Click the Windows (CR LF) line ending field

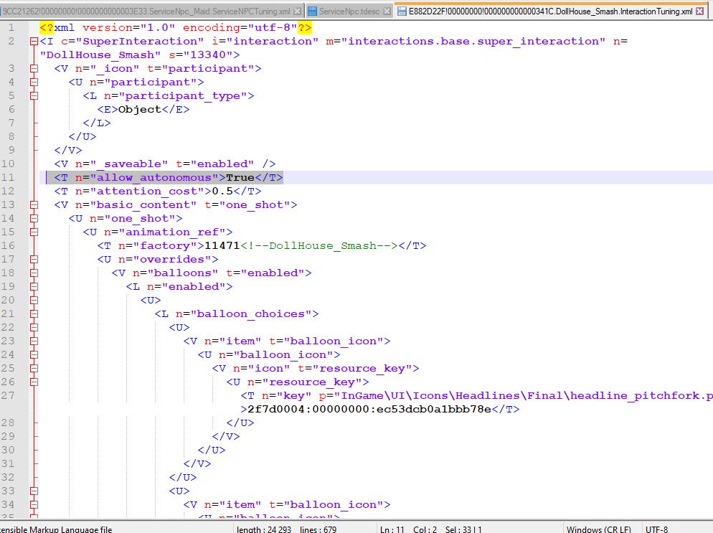598,529
